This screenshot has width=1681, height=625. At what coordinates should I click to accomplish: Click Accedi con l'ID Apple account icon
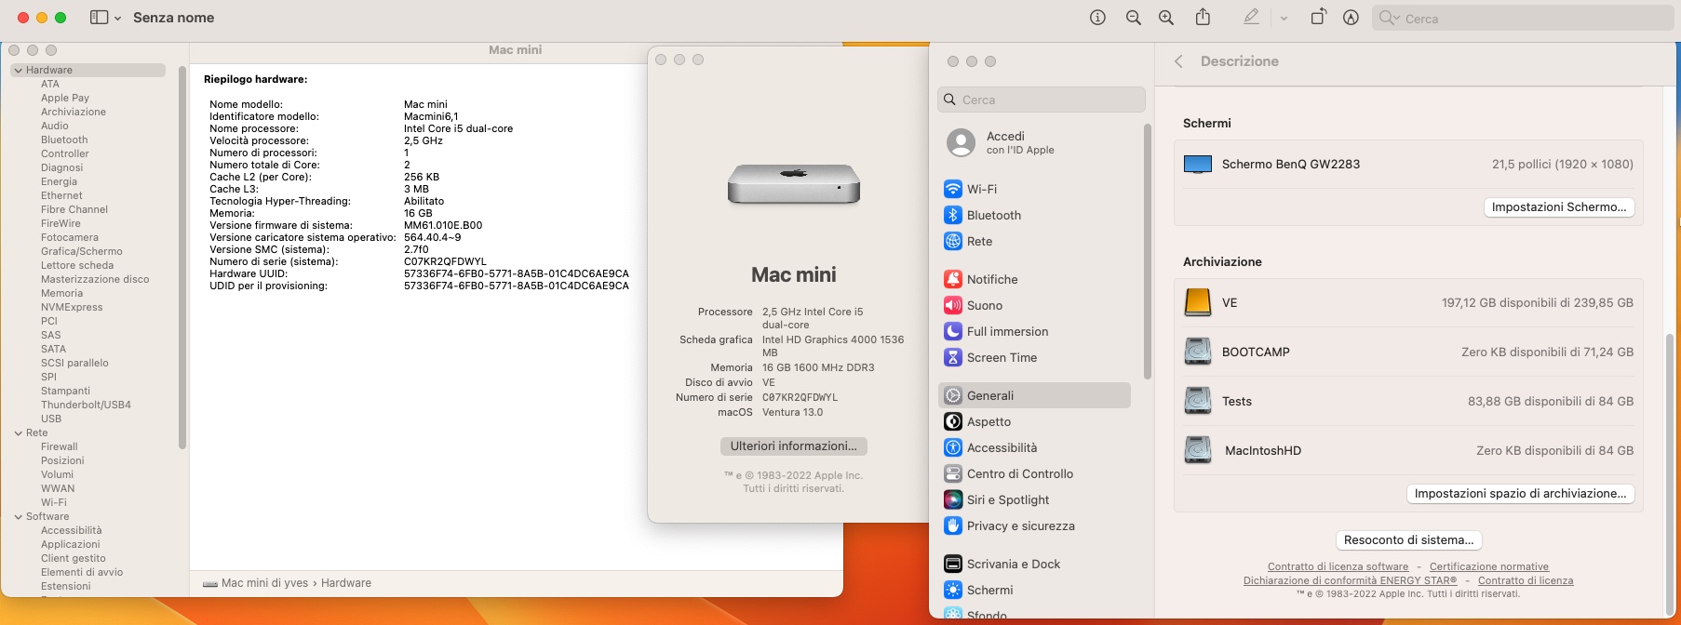(x=961, y=142)
